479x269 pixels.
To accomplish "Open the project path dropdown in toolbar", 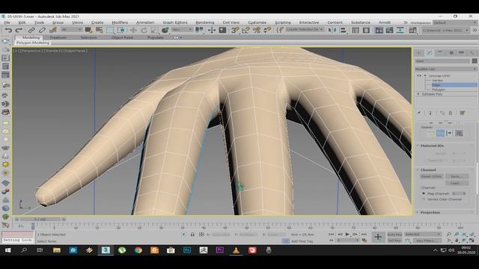I will coord(445,30).
